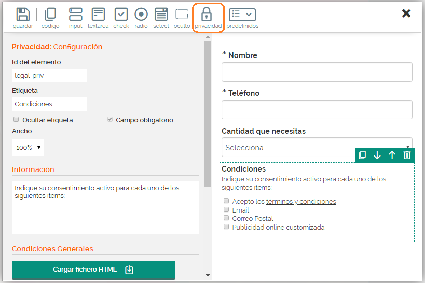Check the Email consent checkbox
425x283 pixels.
[226, 209]
